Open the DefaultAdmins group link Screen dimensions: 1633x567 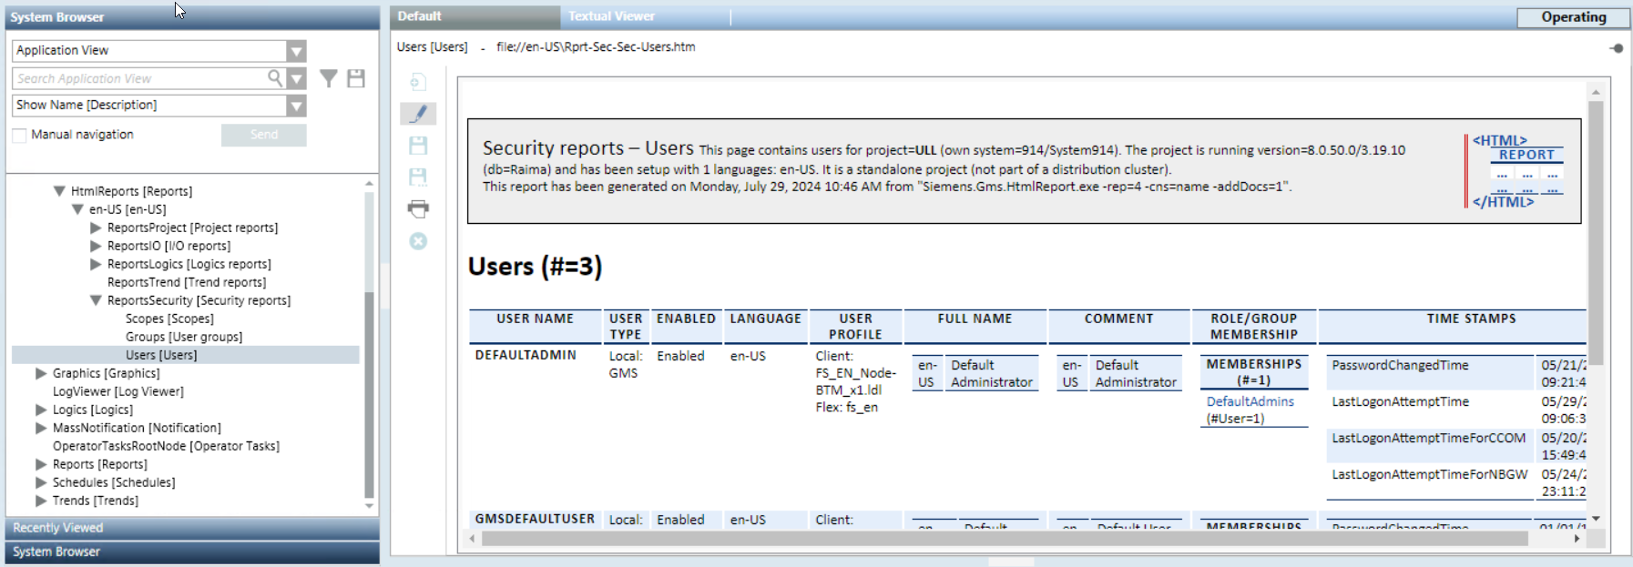pos(1250,401)
